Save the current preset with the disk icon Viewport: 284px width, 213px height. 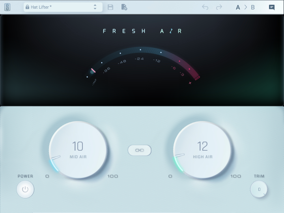tap(110, 7)
